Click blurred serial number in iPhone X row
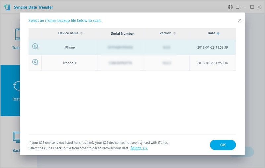265x168 pixels. coord(120,63)
